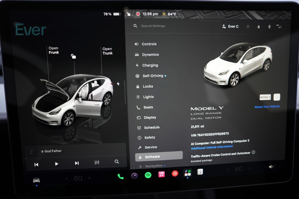Tap the music note album placeholder
This screenshot has width=299, height=199.
(x=32, y=152)
